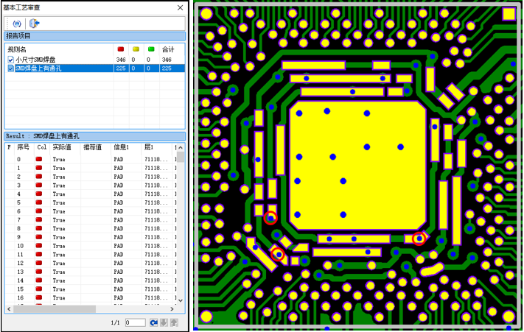Sort results by 推荐值 column header
Viewport: 524px width, 332px height.
pos(92,147)
